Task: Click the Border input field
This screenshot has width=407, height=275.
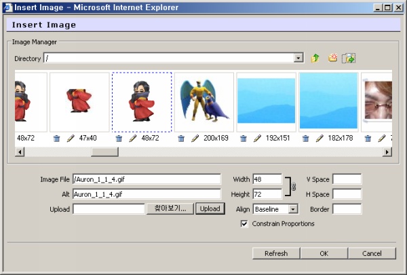Action: point(347,209)
